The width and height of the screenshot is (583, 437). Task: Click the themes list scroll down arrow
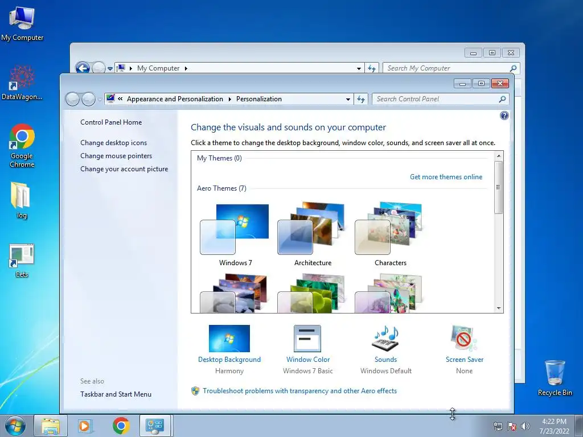point(499,308)
